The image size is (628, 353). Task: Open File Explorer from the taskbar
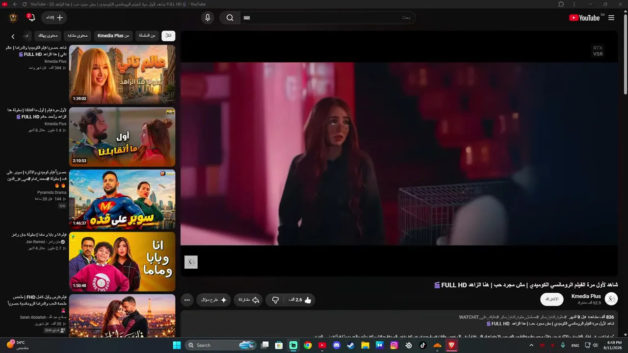pyautogui.click(x=365, y=345)
